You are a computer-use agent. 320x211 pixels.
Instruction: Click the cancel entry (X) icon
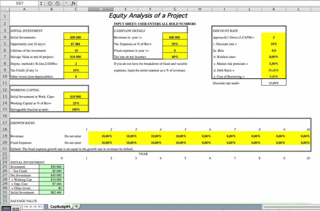click(49, 3)
